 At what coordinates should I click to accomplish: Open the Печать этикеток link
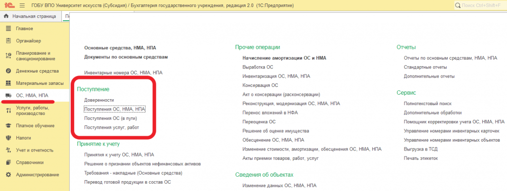[x=420, y=158]
